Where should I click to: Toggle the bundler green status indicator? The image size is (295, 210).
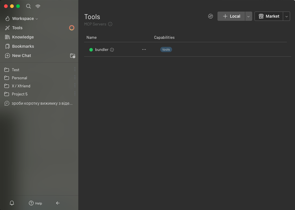(91, 50)
